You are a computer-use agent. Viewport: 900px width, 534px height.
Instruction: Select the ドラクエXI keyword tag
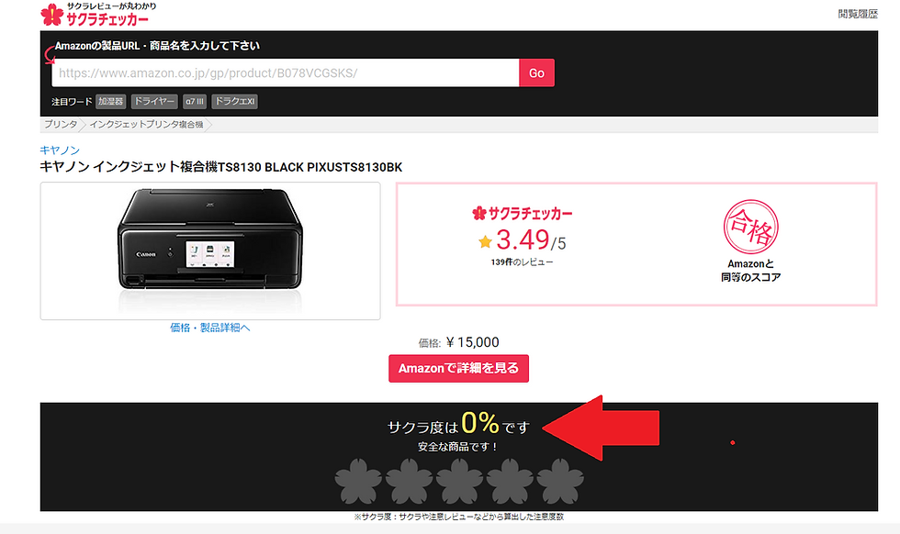235,102
